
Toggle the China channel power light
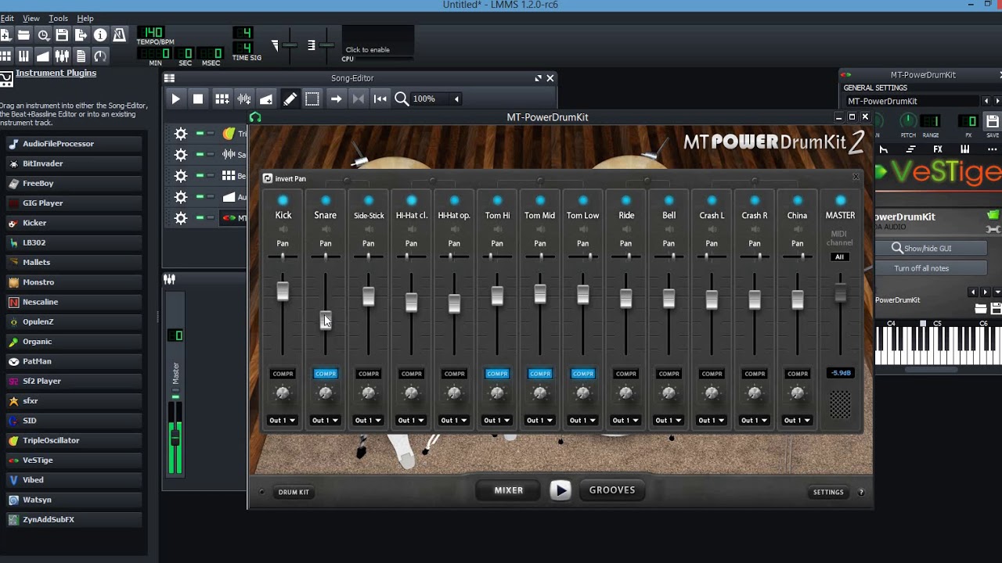[797, 201]
